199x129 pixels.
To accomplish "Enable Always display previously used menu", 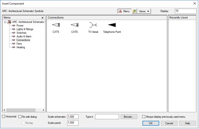I will [144, 116].
